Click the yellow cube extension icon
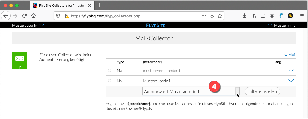This screenshot has width=308, height=119. pyautogui.click(x=290, y=16)
